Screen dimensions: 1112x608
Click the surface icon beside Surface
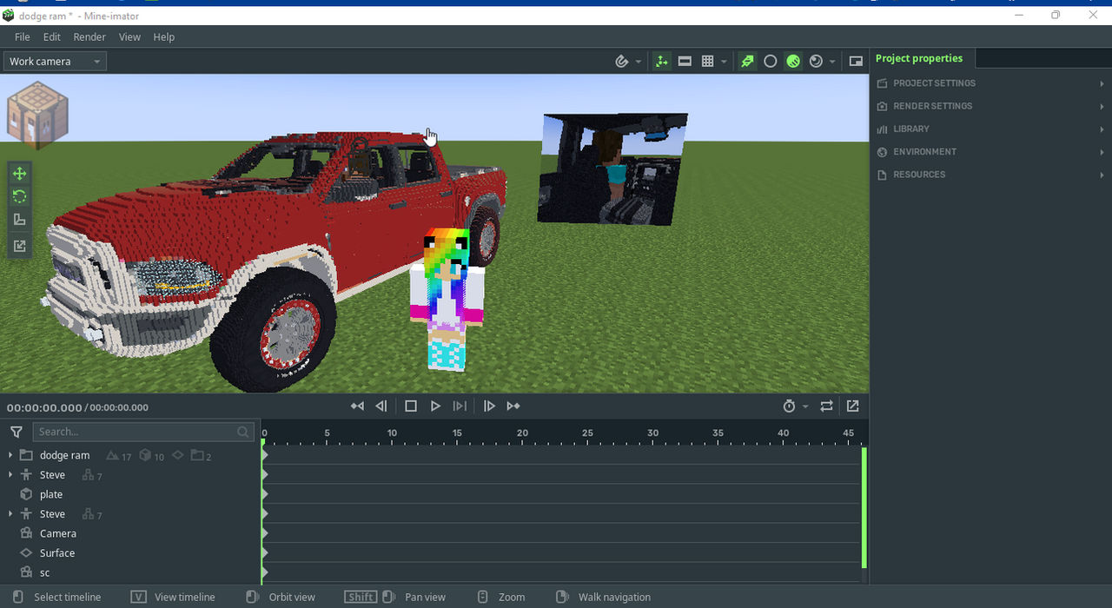26,553
